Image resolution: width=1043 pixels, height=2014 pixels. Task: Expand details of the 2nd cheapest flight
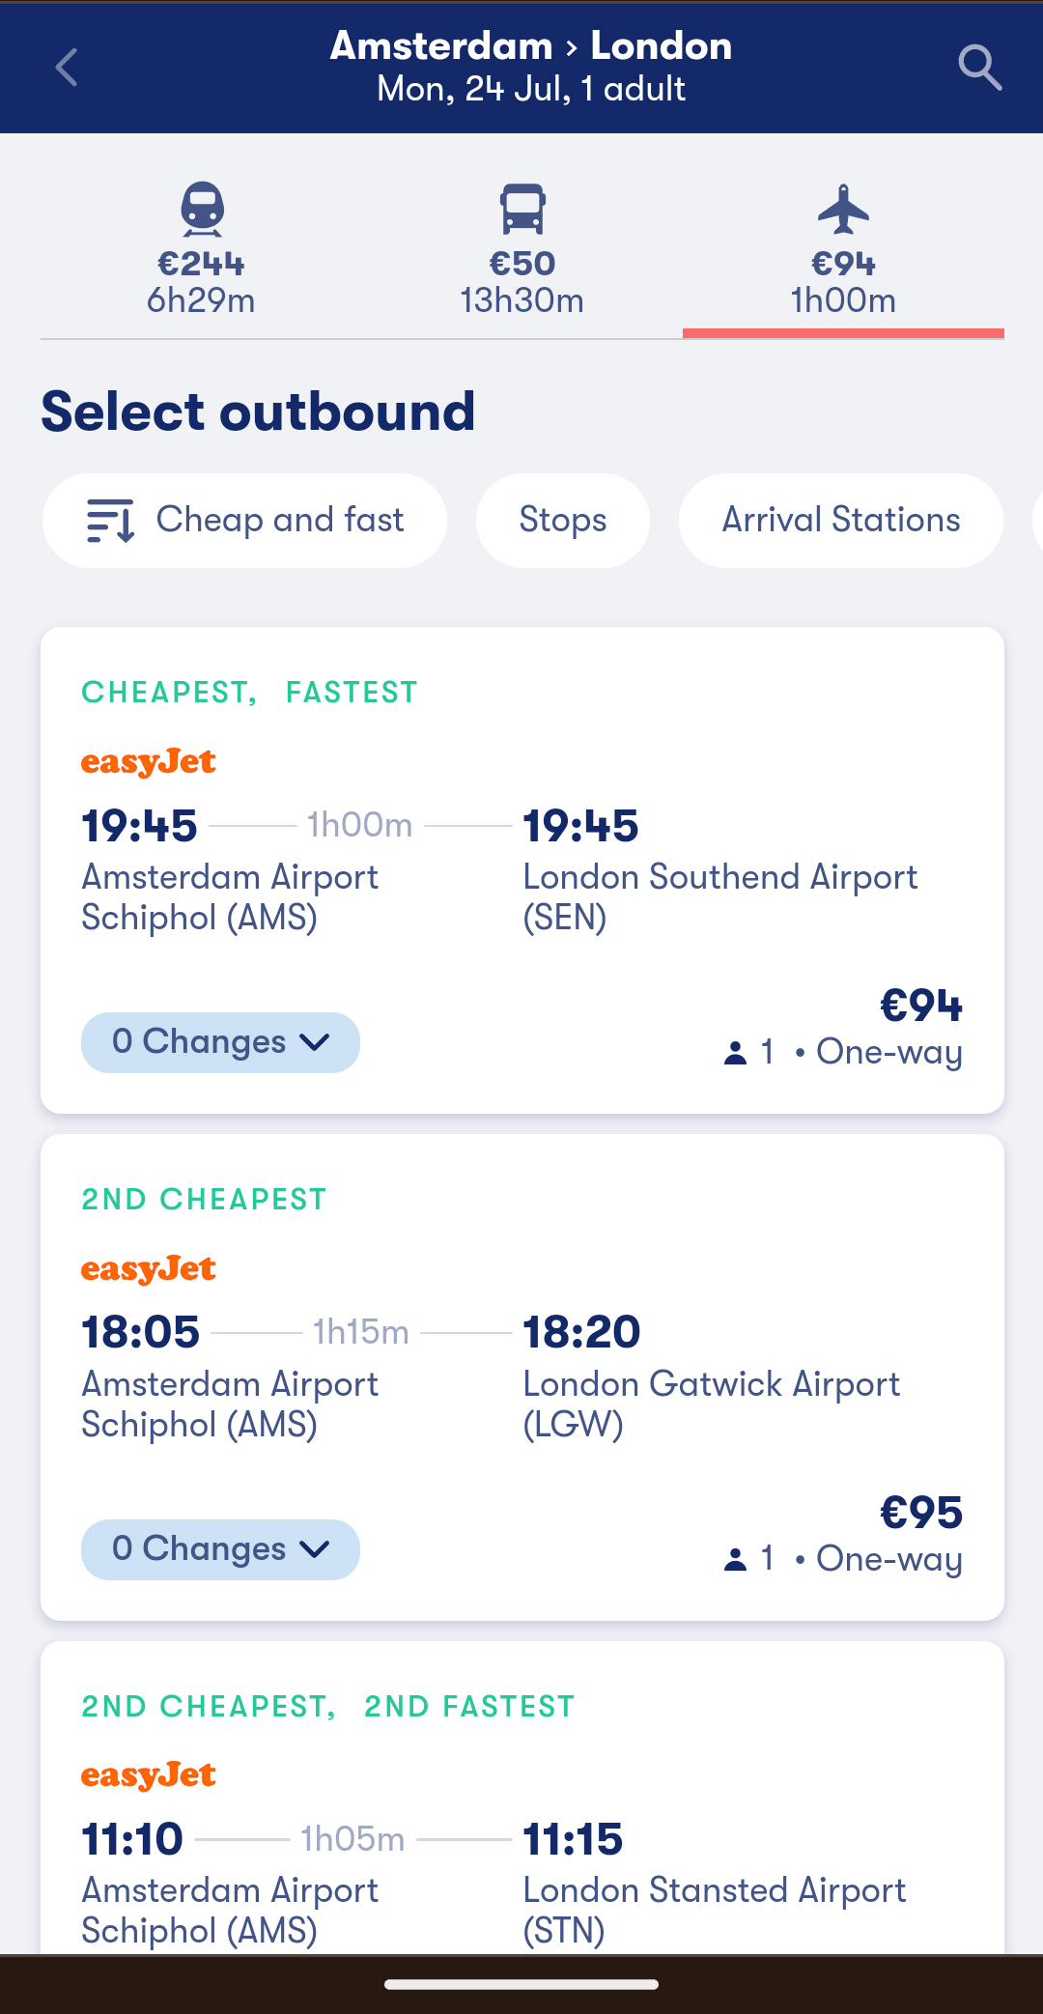pyautogui.click(x=220, y=1549)
